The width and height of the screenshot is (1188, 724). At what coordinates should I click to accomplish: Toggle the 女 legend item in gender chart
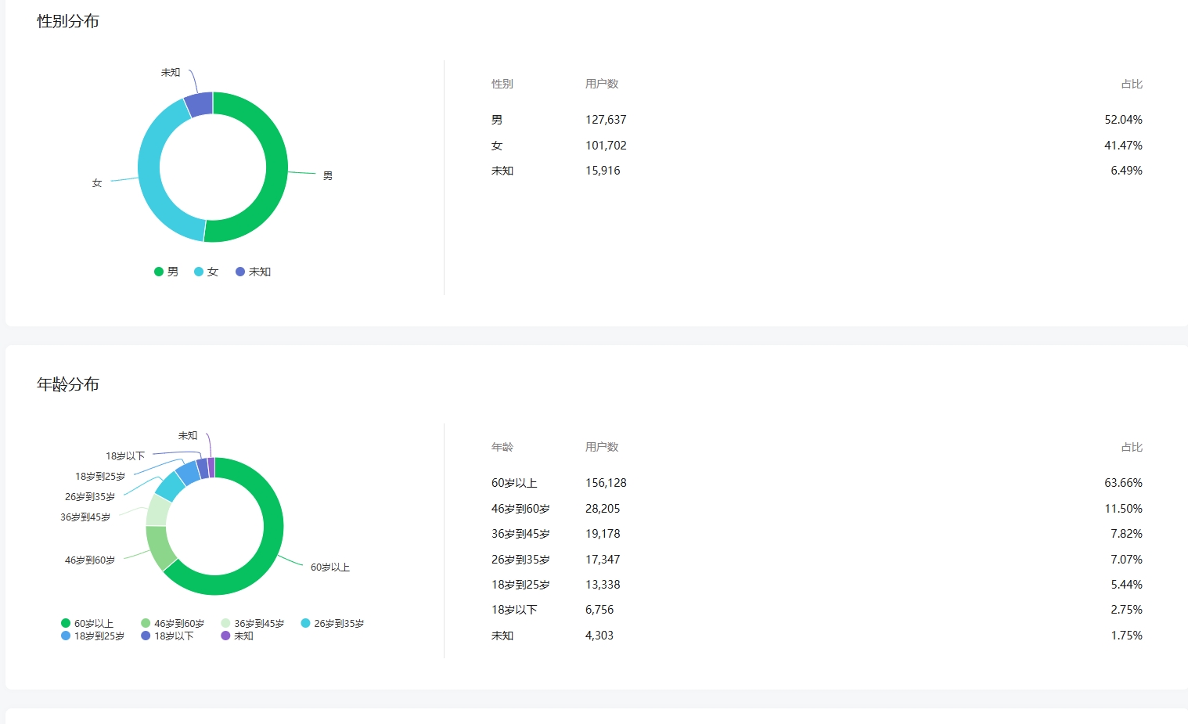206,272
